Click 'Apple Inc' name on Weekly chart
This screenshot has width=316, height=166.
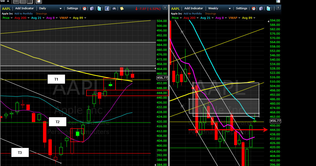tap(176, 13)
